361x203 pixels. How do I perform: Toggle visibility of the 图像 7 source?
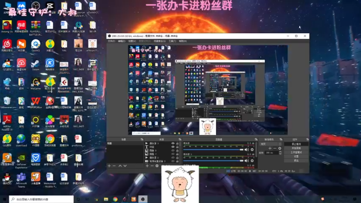point(173,154)
